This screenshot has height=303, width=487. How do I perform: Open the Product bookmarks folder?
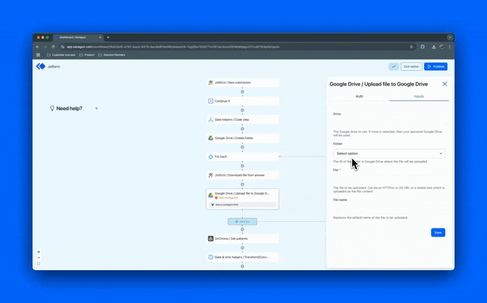click(x=87, y=55)
